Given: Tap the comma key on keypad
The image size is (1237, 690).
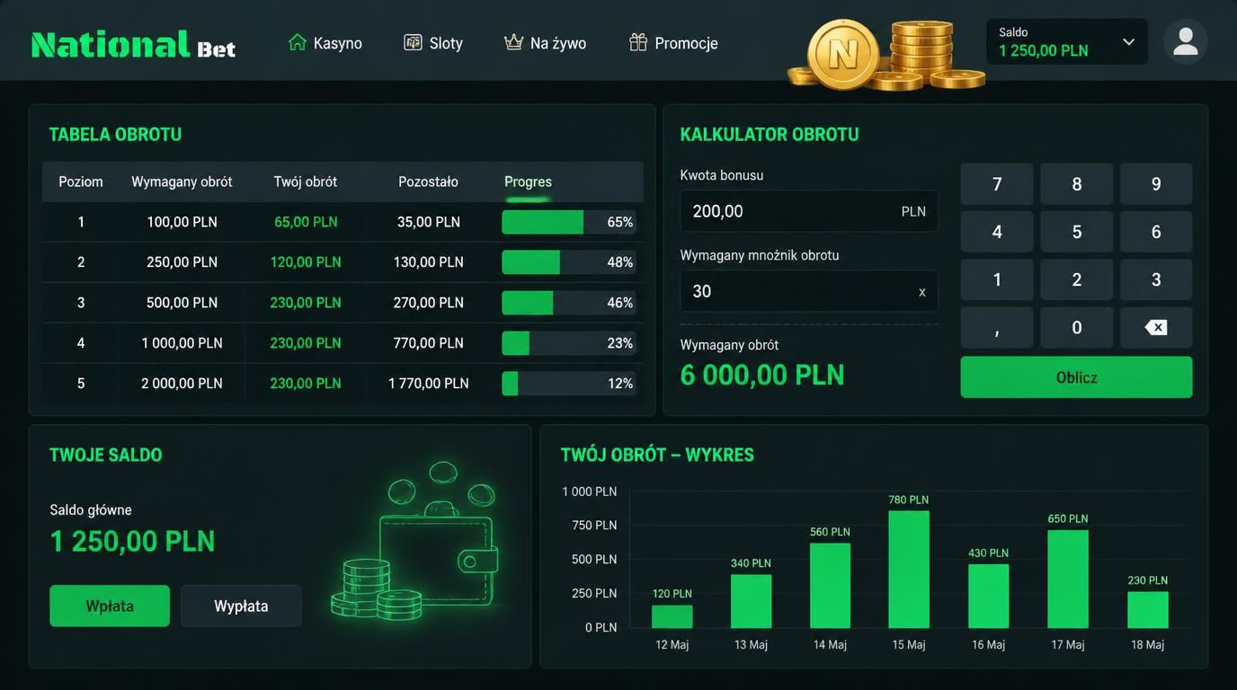Looking at the screenshot, I should click(997, 327).
